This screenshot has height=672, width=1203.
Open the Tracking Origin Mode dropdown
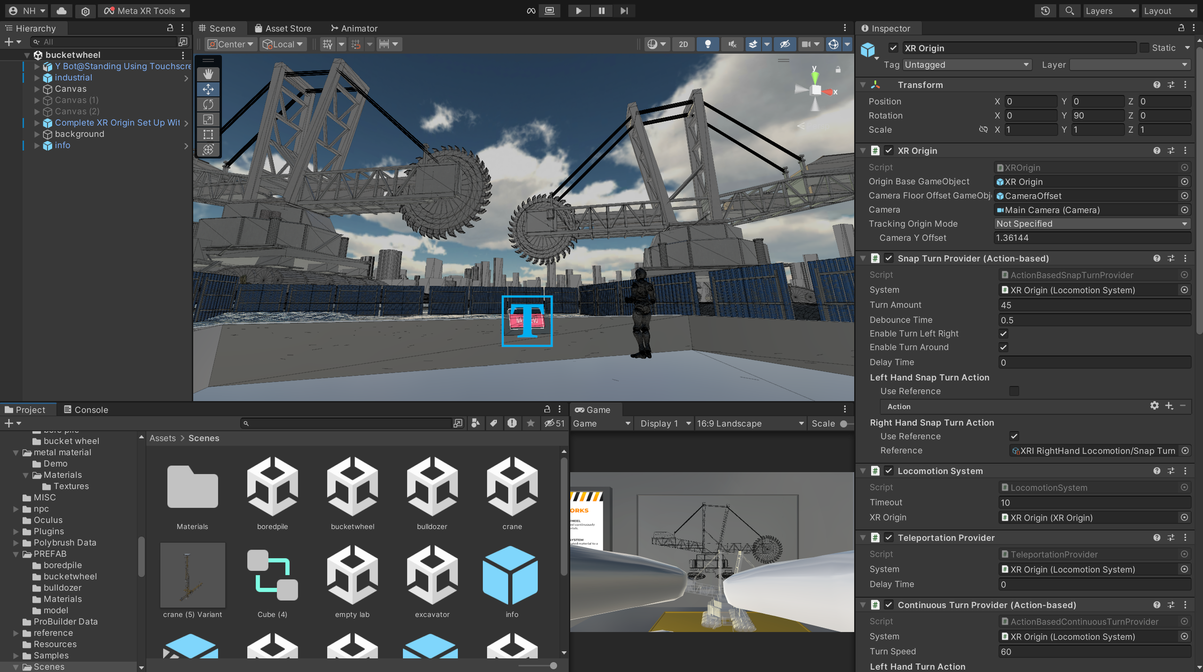pos(1092,224)
